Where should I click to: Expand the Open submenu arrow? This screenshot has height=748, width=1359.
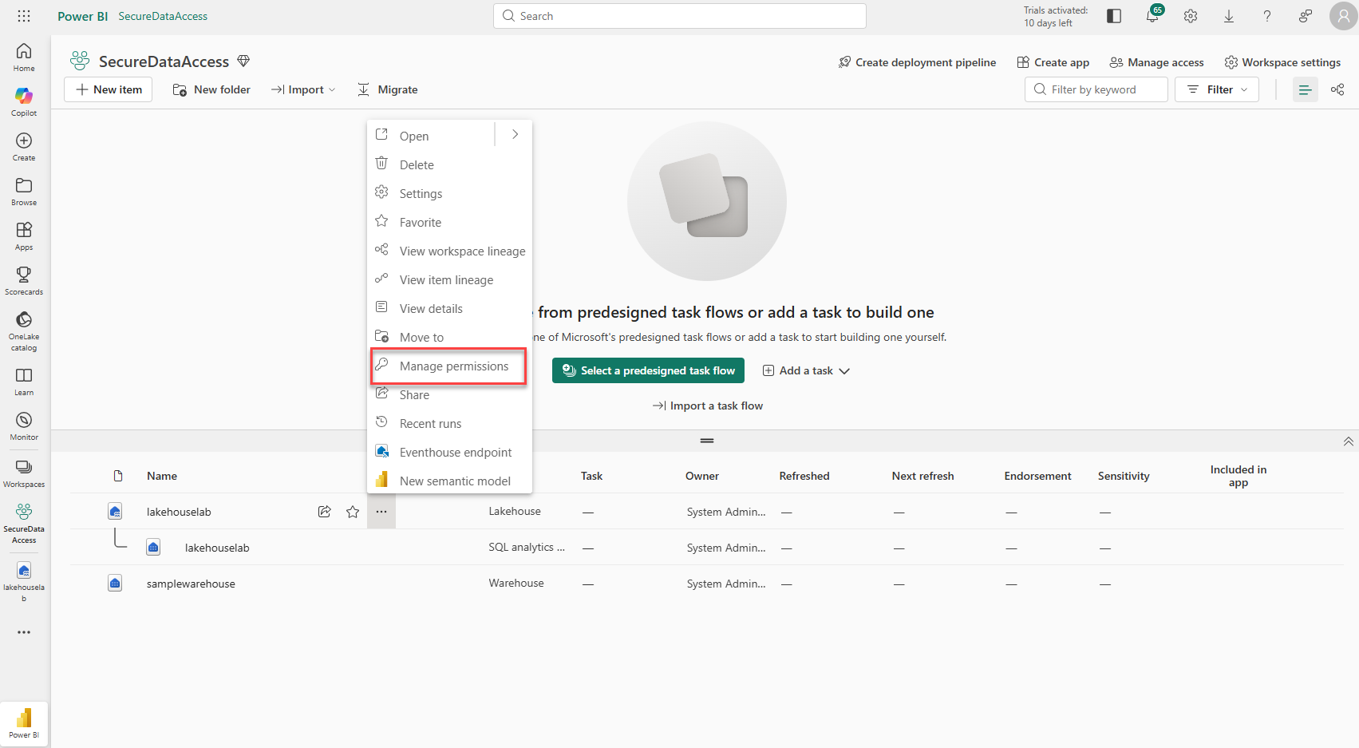(516, 134)
